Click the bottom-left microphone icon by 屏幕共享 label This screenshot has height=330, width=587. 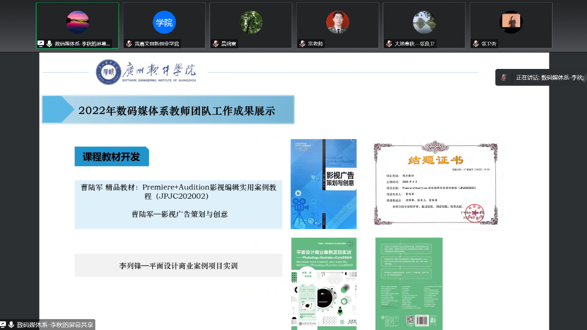[x=11, y=325]
